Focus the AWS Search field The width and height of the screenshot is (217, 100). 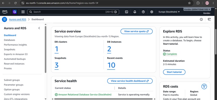click(x=73, y=12)
